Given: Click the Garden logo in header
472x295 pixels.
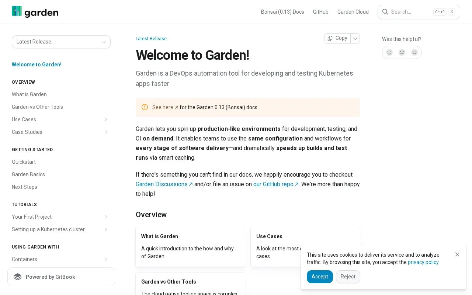Looking at the screenshot, I should point(35,12).
